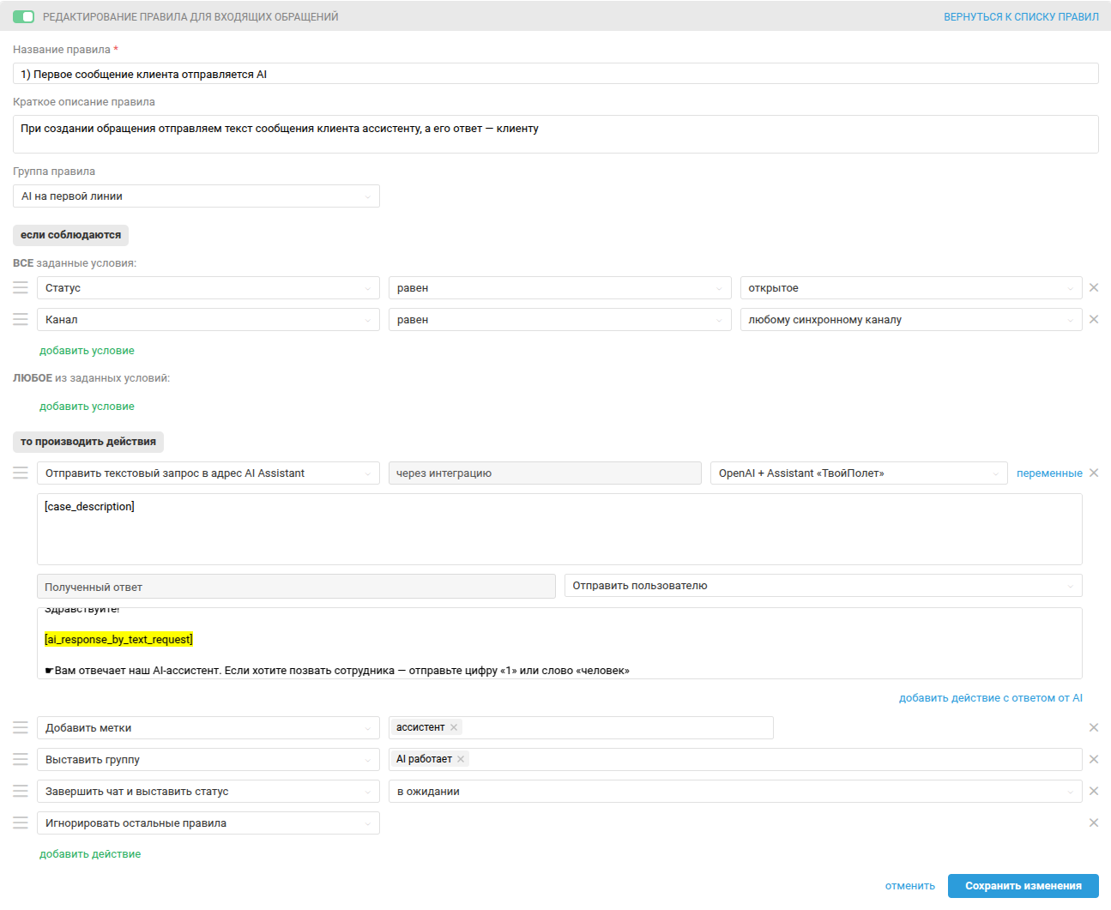Viewport: 1111px width, 910px height.
Task: Expand the Отправить пользователю dropdown
Action: click(x=823, y=586)
